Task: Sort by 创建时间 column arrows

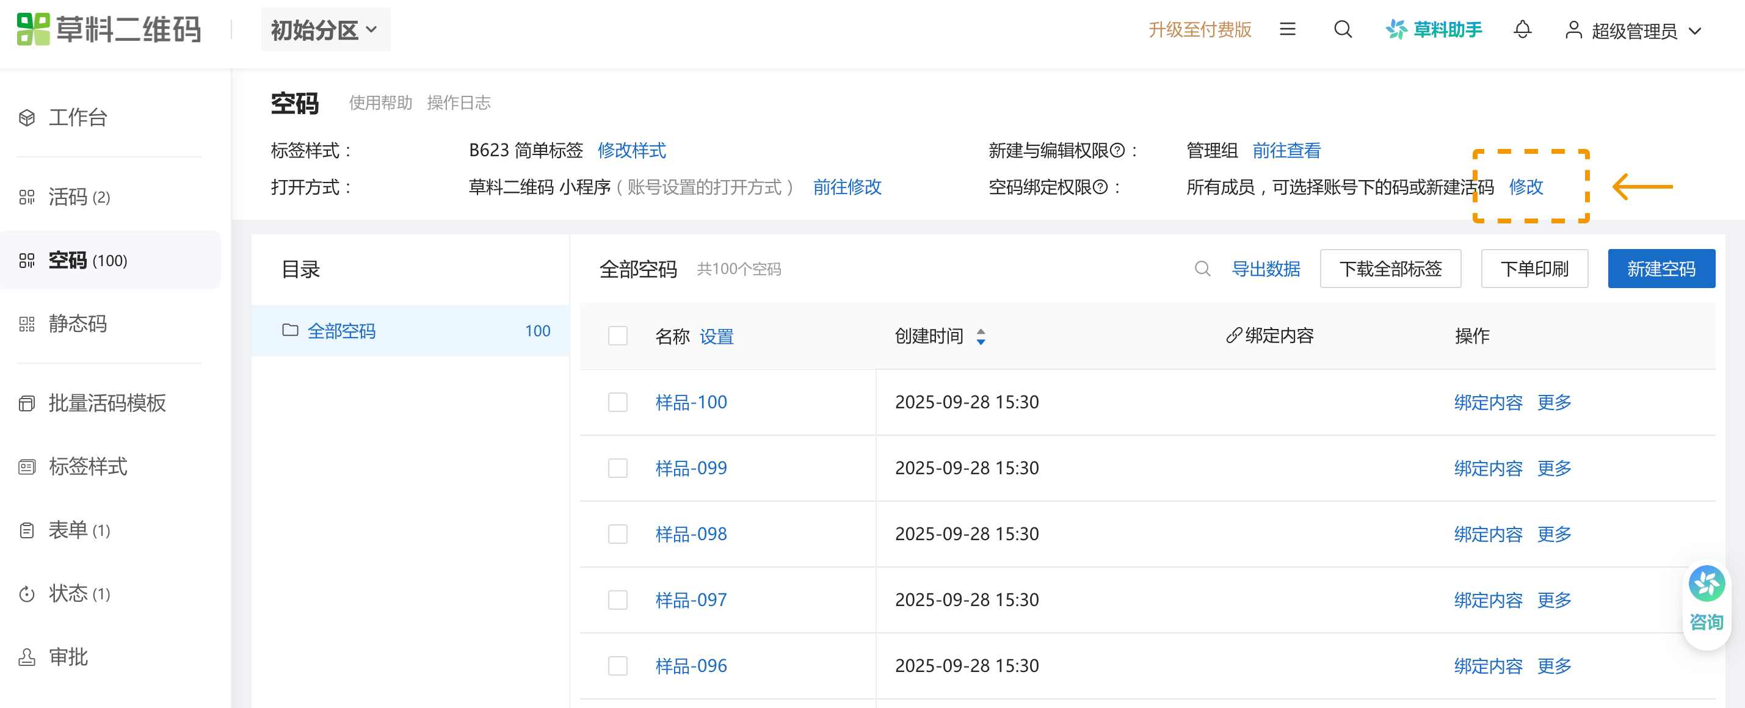Action: coord(980,336)
